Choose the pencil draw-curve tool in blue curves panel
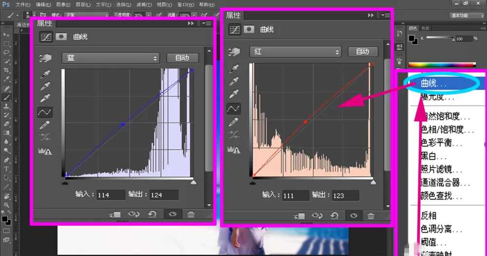 click(x=45, y=125)
